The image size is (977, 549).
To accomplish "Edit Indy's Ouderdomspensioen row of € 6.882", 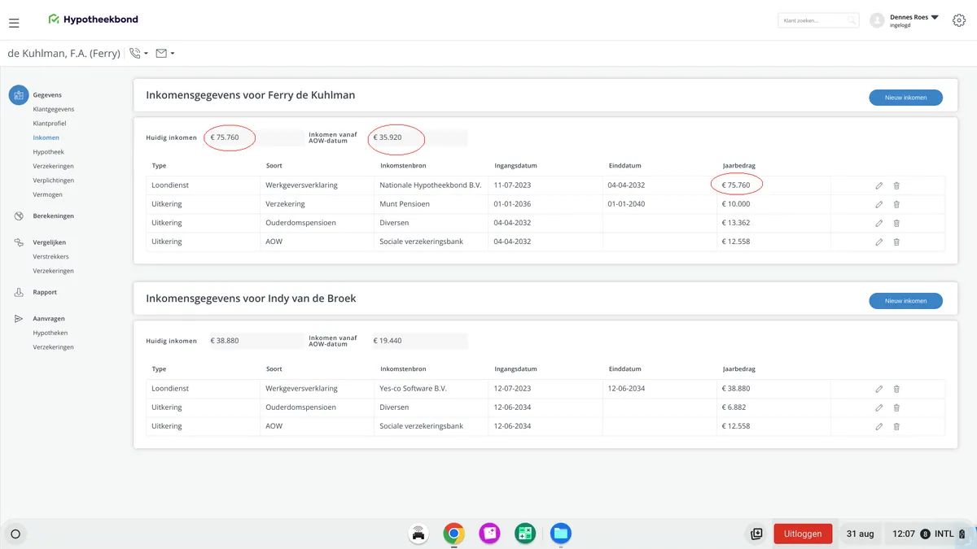I will click(879, 407).
